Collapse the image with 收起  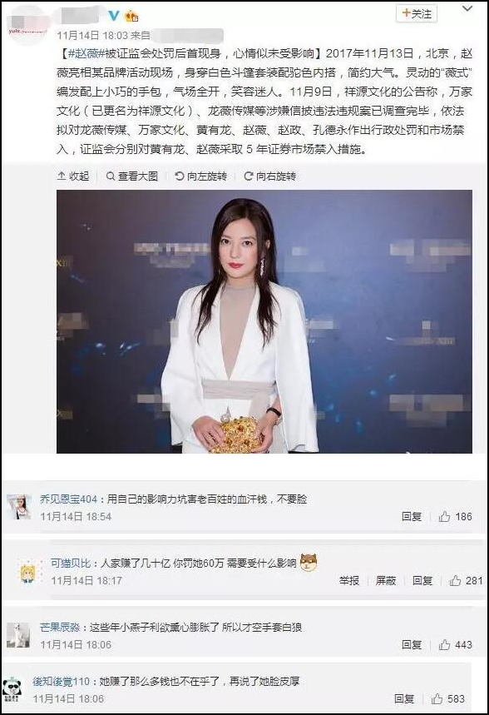[73, 176]
